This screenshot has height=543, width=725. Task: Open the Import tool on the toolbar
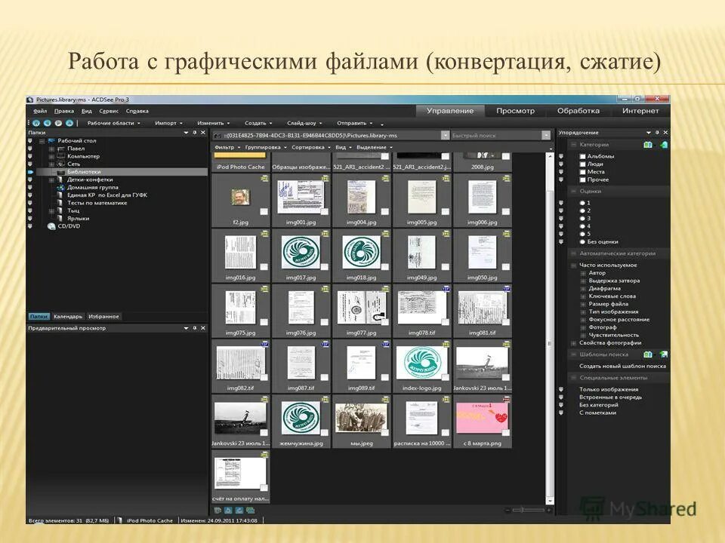(167, 121)
